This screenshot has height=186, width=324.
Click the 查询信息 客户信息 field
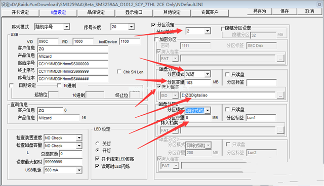[50, 111]
